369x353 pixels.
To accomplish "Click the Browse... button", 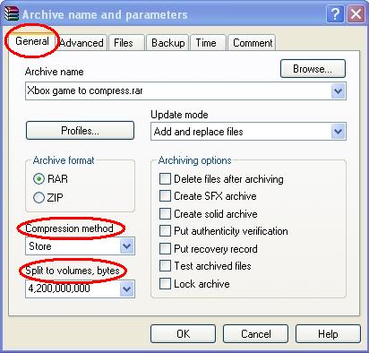I will click(x=313, y=69).
